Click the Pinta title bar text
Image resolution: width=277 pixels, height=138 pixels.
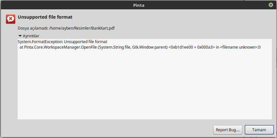pyautogui.click(x=139, y=5)
